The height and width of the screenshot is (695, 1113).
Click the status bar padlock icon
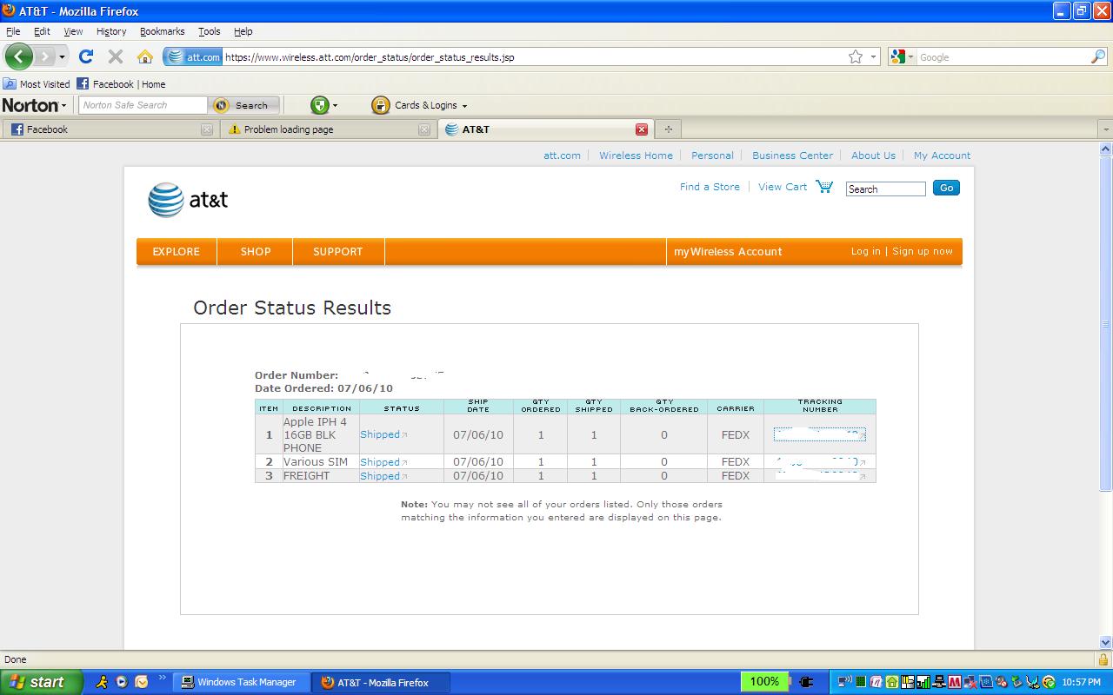[x=1103, y=659]
